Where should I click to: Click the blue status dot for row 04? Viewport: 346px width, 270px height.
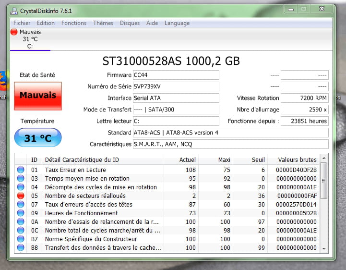(x=21, y=187)
